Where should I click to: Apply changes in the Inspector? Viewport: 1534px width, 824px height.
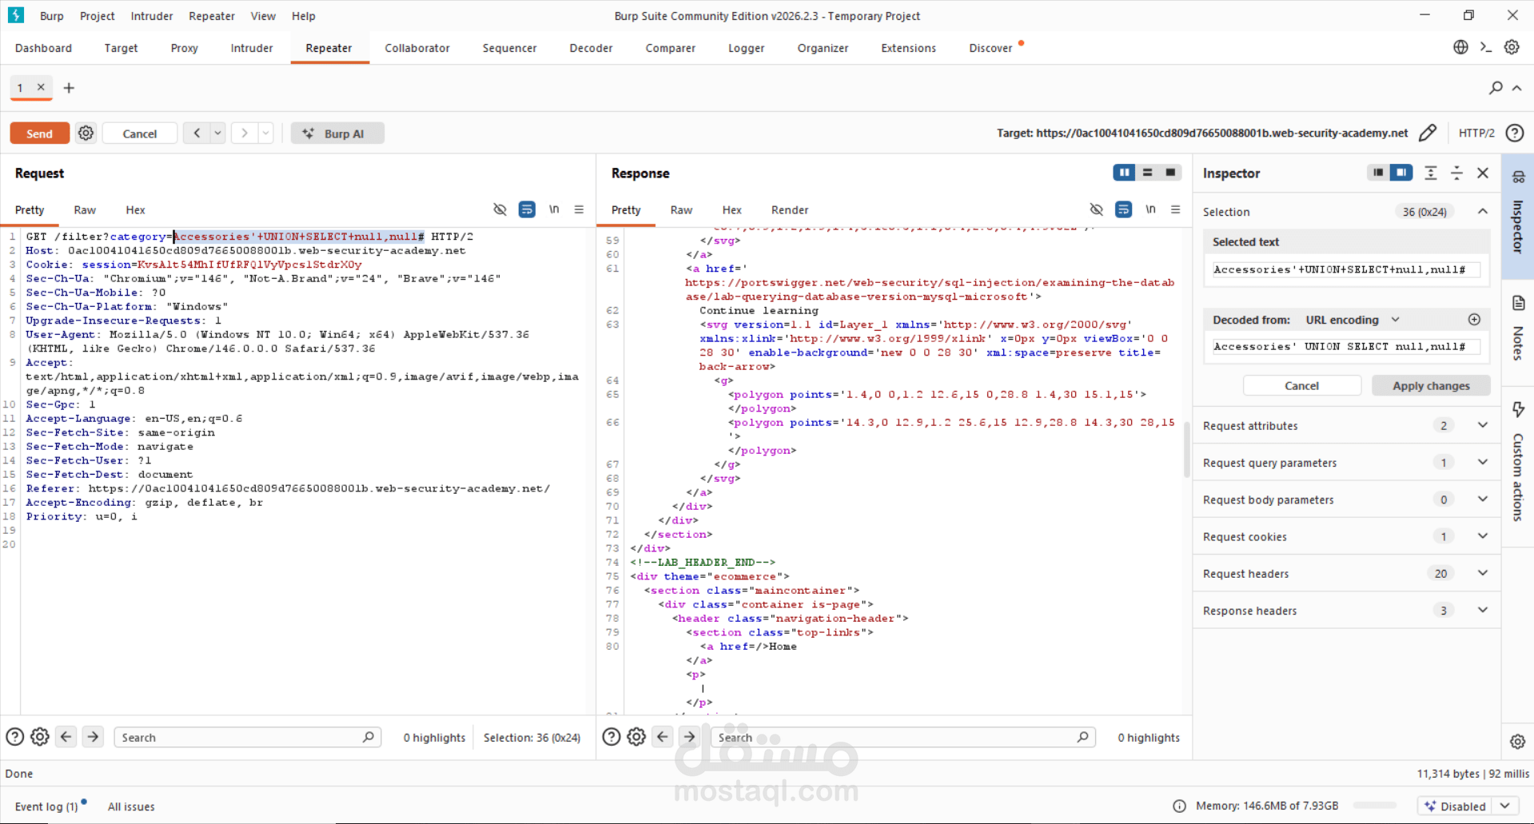(x=1431, y=385)
